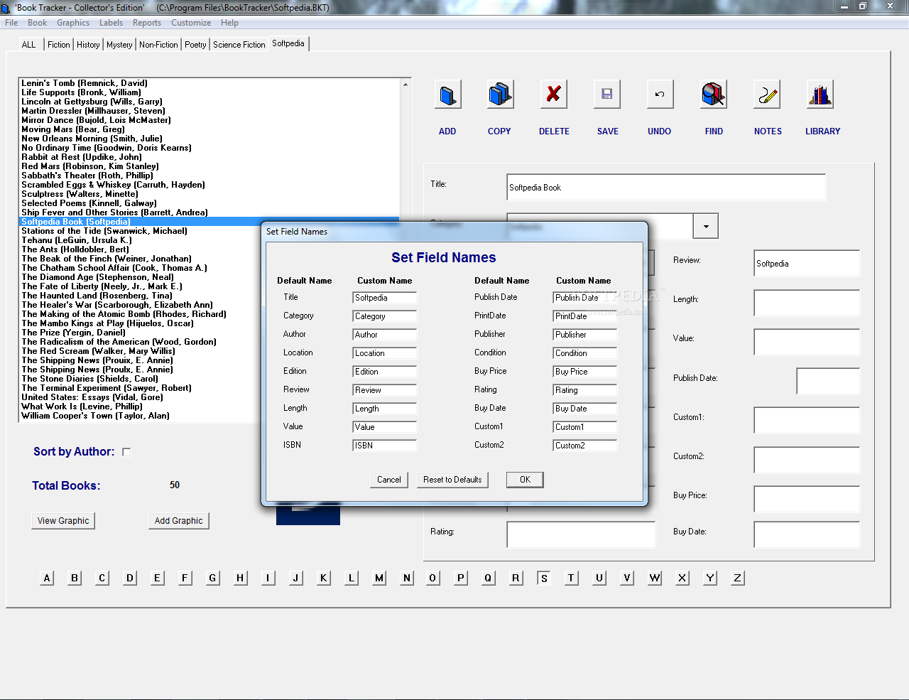Image resolution: width=909 pixels, height=700 pixels.
Task: Click the Reset to Defaults button
Action: (452, 479)
